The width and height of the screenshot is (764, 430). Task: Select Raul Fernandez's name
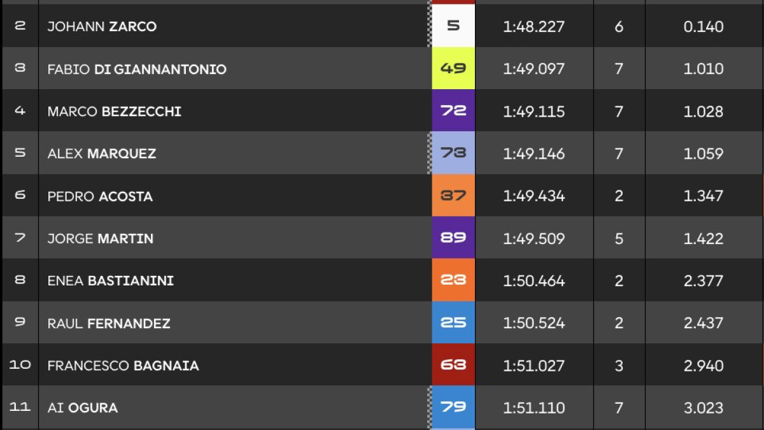(109, 323)
